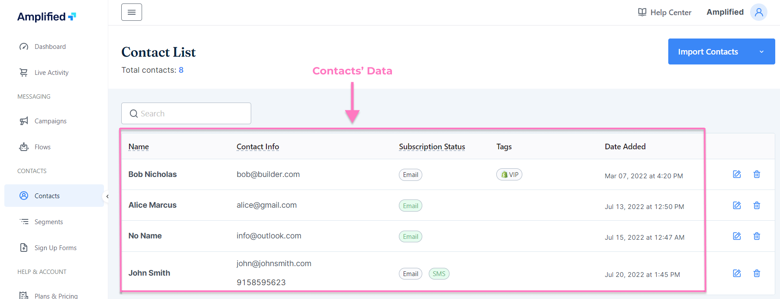Focus the Search contacts field
The image size is (780, 299).
(186, 113)
